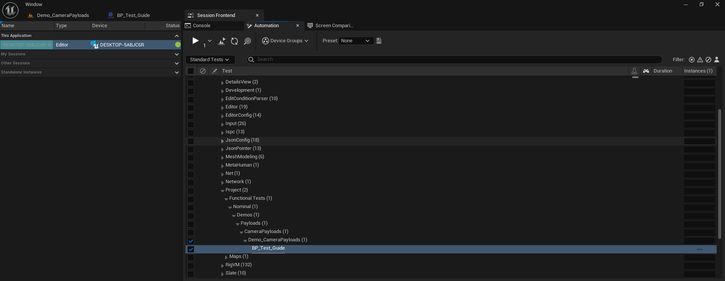This screenshot has width=725, height=281.
Task: Expand the RigVM (132) tree node
Action: coord(223,266)
